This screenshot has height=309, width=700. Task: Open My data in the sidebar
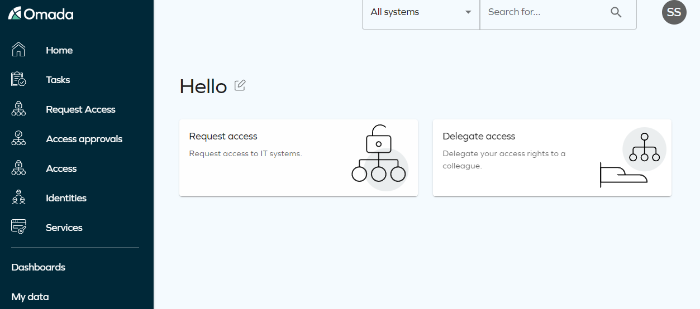pos(30,297)
